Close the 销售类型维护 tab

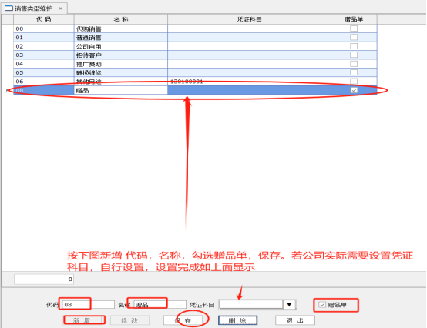point(60,8)
